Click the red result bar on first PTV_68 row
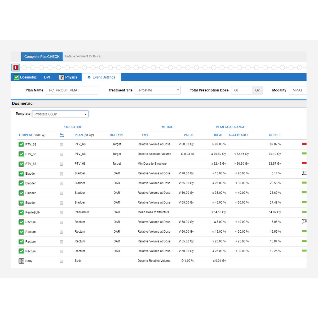This screenshot has height=318, width=318. click(304, 144)
